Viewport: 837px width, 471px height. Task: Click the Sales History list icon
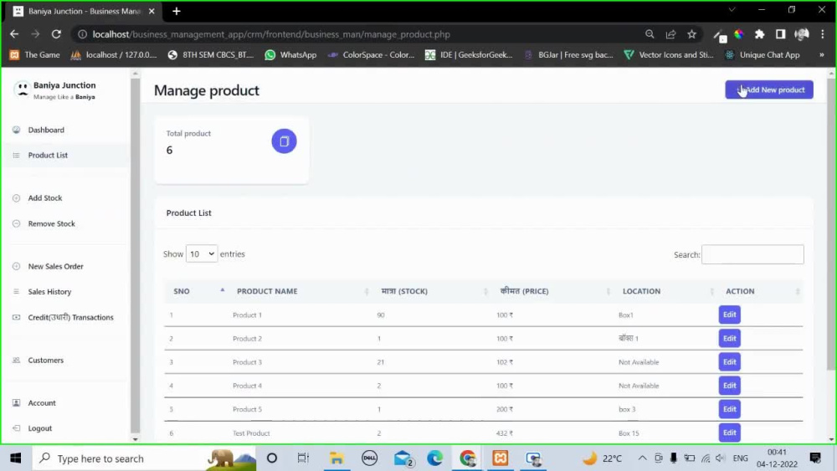(x=16, y=292)
